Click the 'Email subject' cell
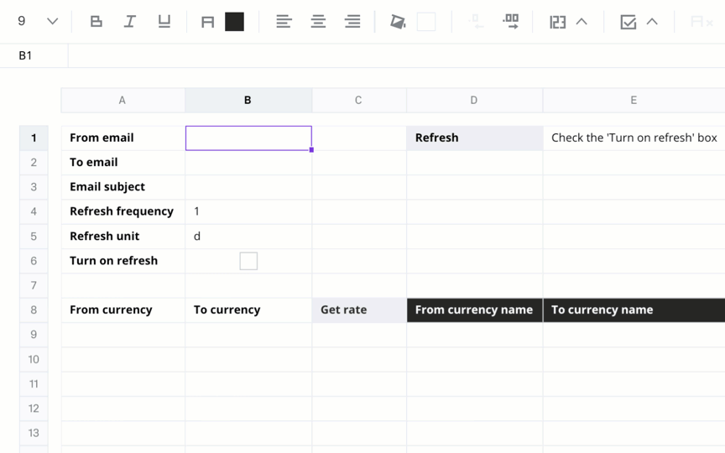The width and height of the screenshot is (725, 453). (123, 187)
